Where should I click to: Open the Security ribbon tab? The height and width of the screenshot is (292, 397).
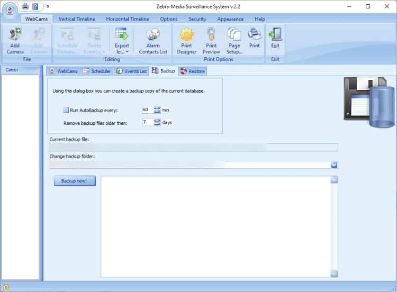[x=197, y=19]
